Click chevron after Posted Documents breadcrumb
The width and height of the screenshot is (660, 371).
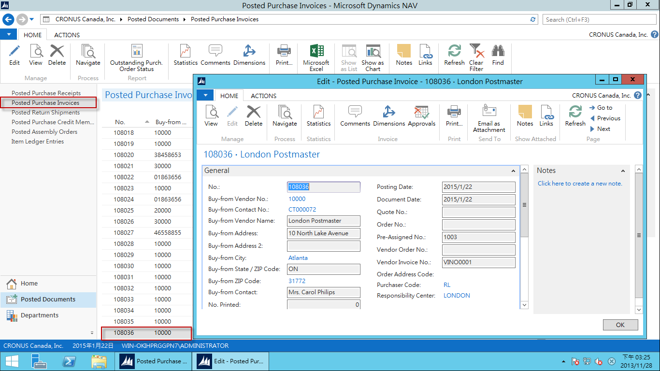[x=185, y=19]
